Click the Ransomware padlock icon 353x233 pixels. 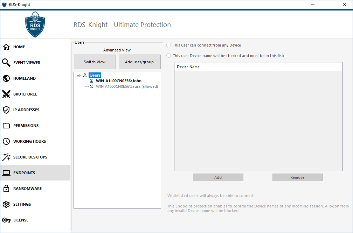click(6, 189)
